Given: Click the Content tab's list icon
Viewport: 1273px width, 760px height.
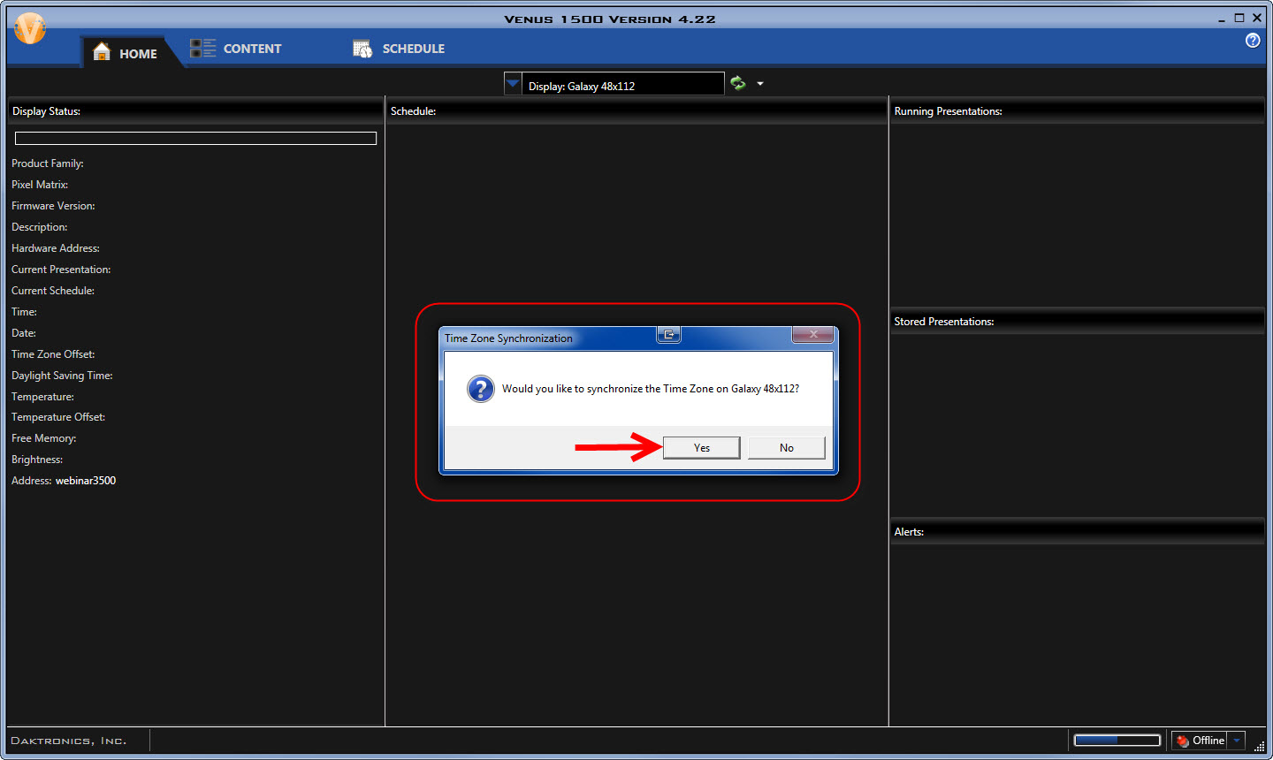Looking at the screenshot, I should pyautogui.click(x=203, y=49).
